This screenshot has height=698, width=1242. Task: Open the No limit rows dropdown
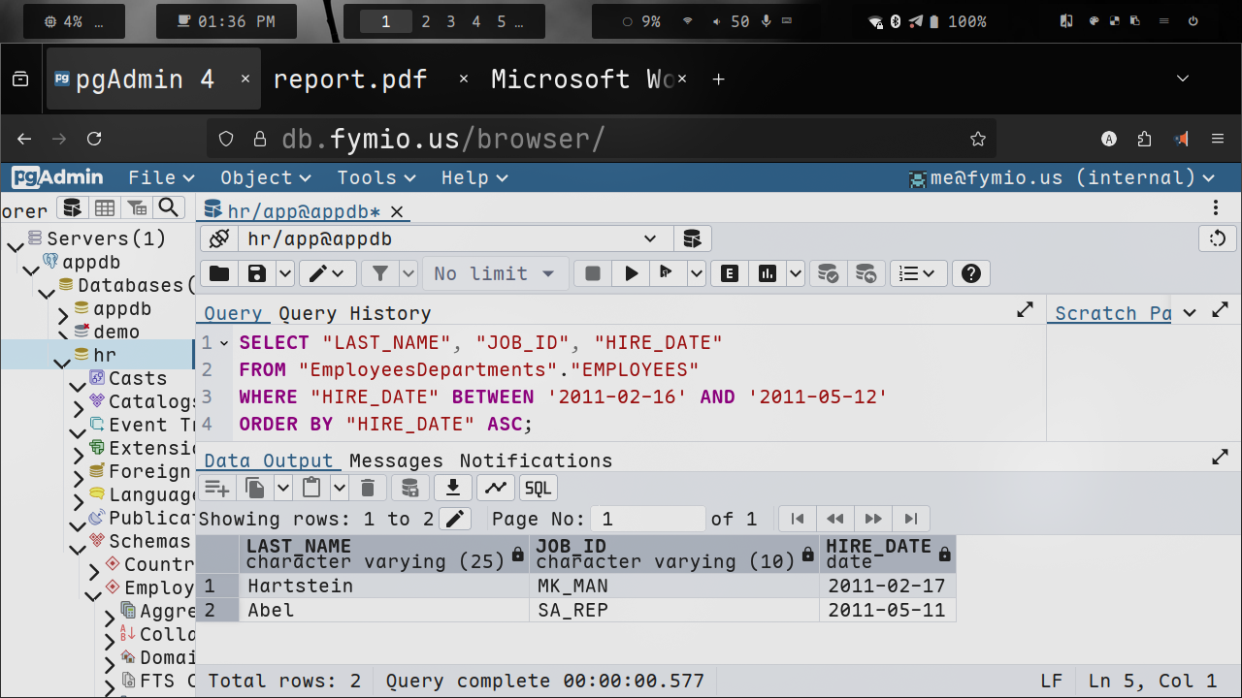click(x=494, y=274)
